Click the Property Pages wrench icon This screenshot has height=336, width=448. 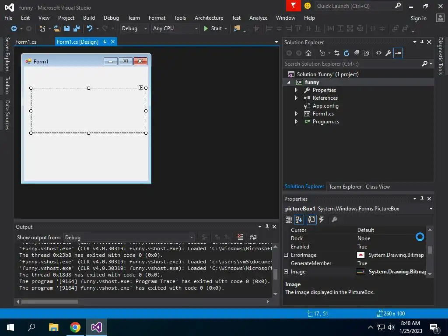click(x=334, y=220)
